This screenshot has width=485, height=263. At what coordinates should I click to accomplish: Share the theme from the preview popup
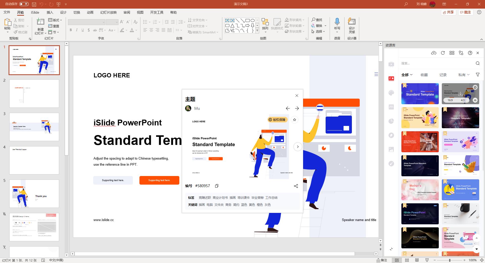pyautogui.click(x=296, y=186)
